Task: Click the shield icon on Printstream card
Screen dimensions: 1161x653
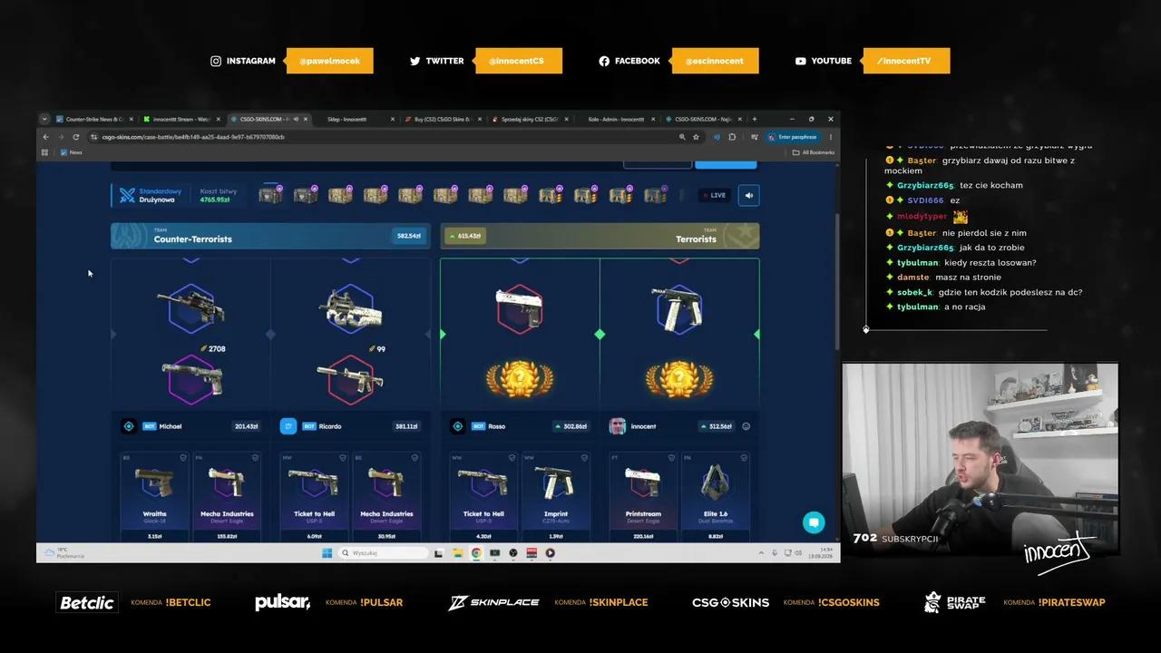Action: pos(670,458)
